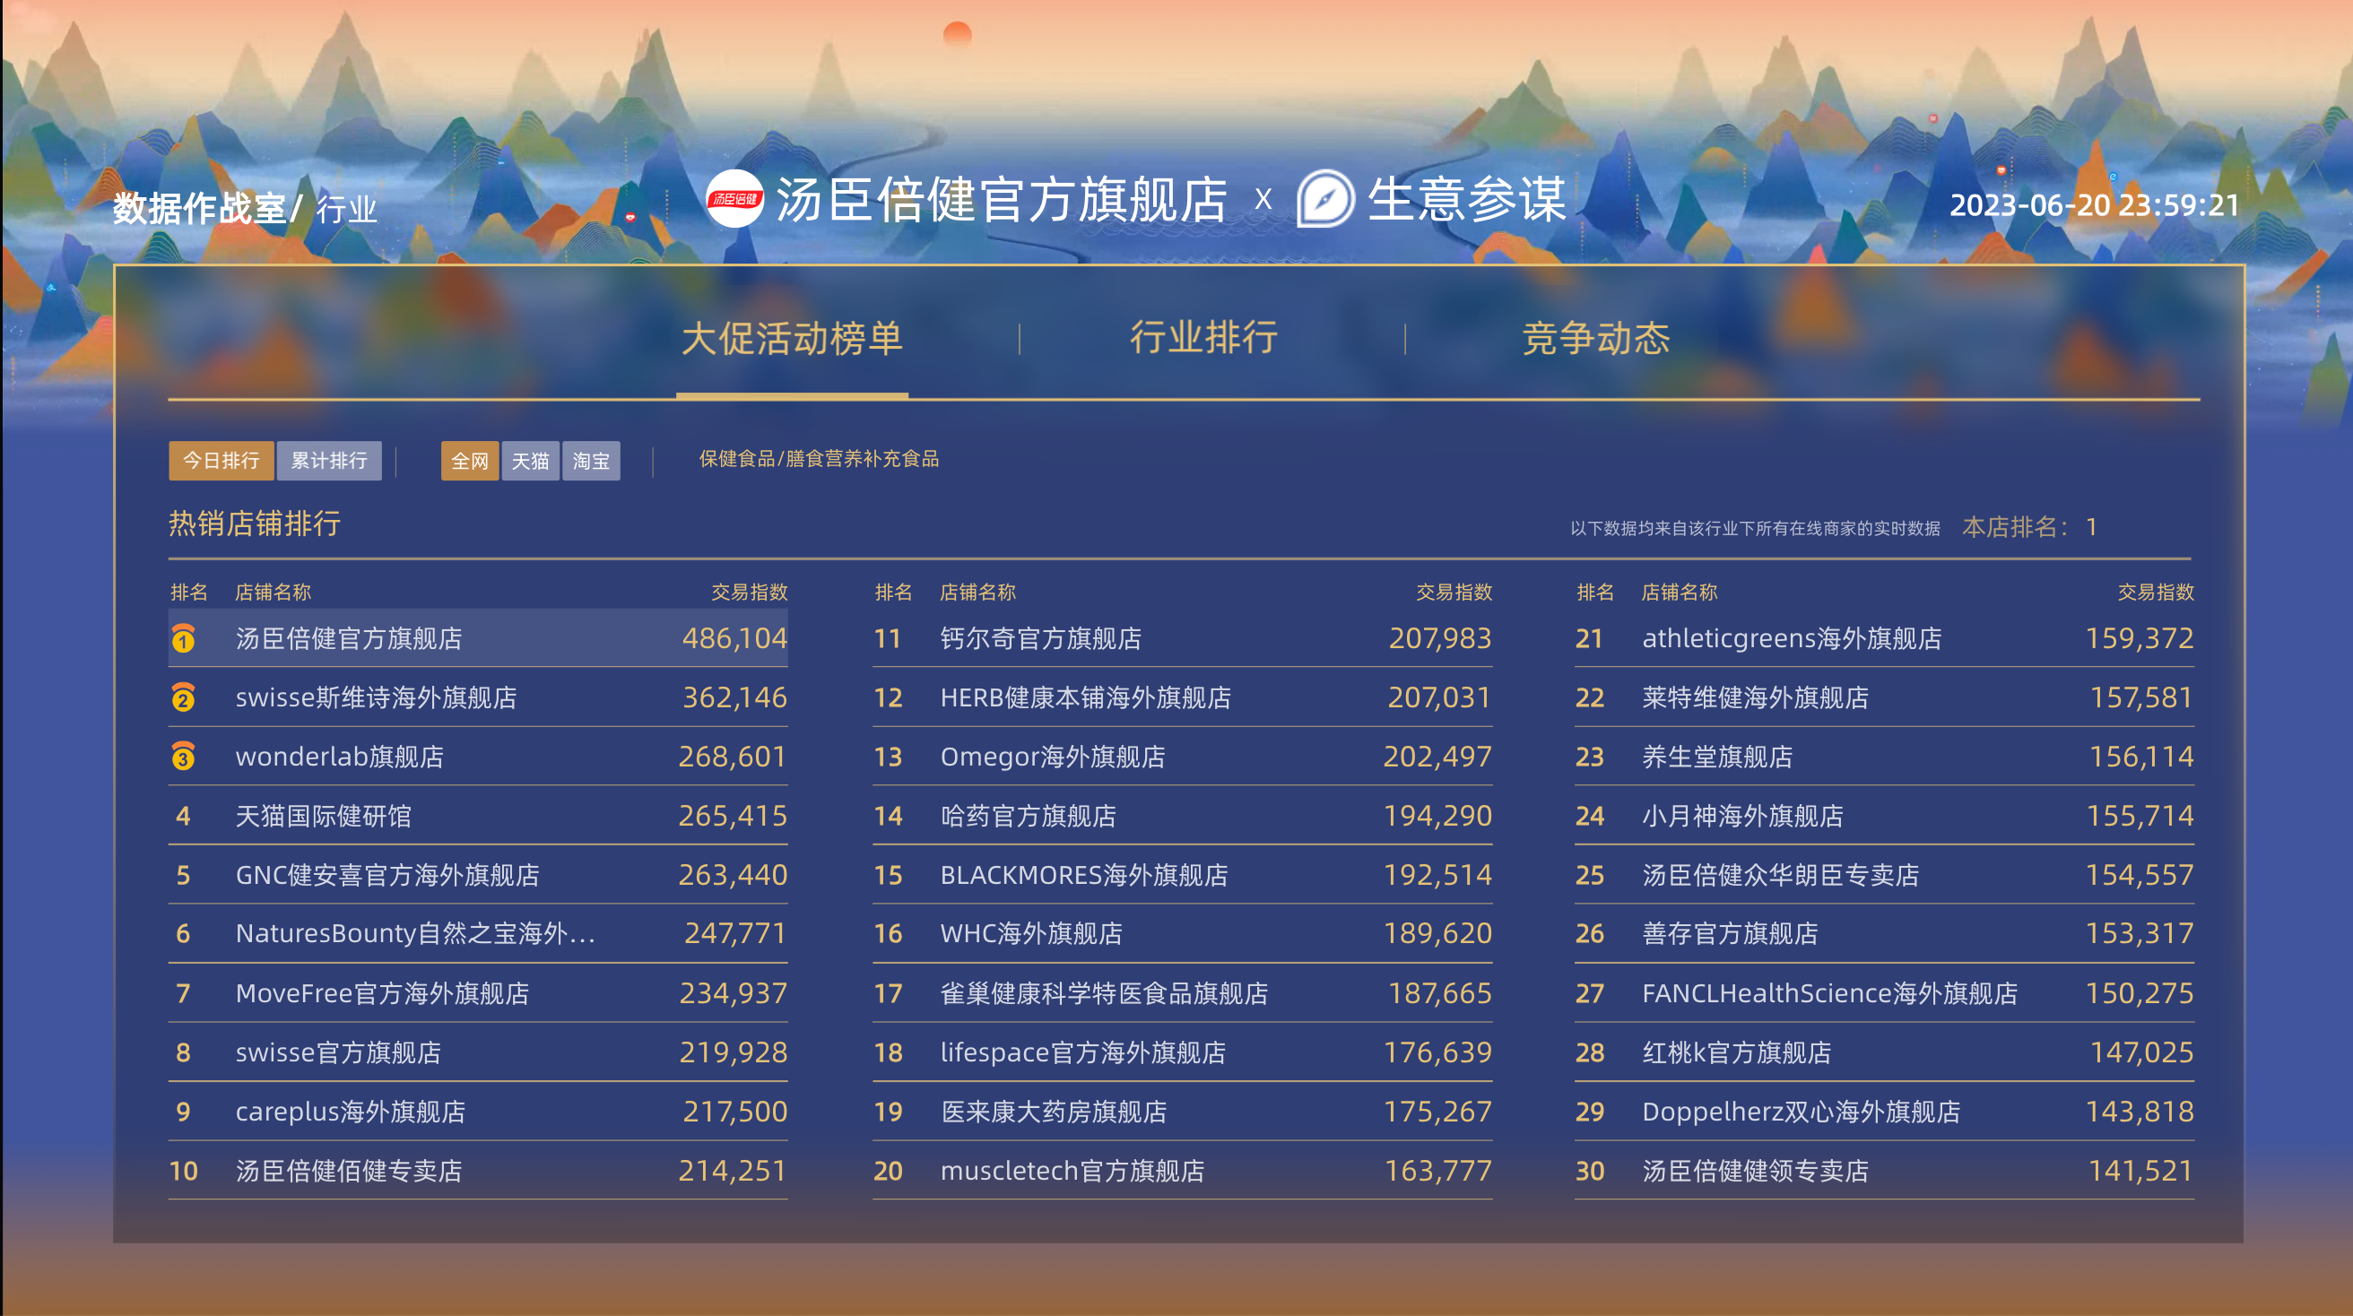2353x1316 pixels.
Task: Click the 汤臣倍健 red brand logo
Action: click(x=734, y=198)
